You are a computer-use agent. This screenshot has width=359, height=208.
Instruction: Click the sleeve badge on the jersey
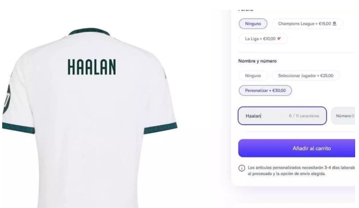6,99
